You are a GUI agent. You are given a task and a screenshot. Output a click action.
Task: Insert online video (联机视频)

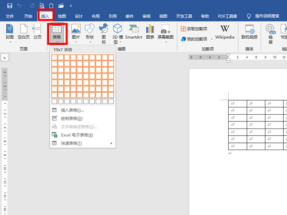249,32
